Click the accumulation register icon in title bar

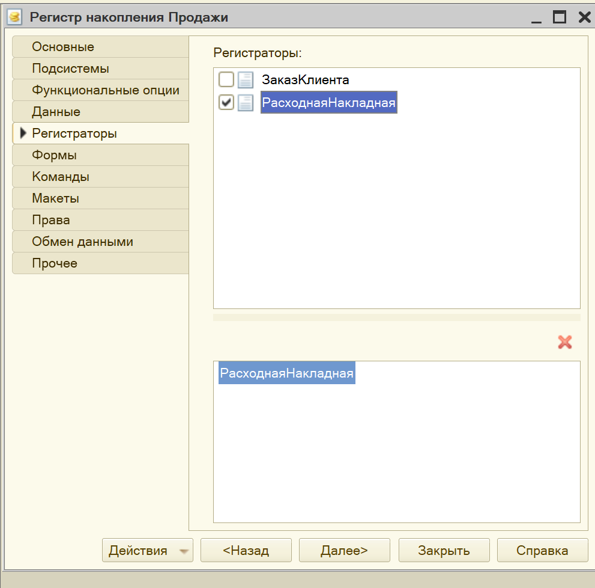14,17
